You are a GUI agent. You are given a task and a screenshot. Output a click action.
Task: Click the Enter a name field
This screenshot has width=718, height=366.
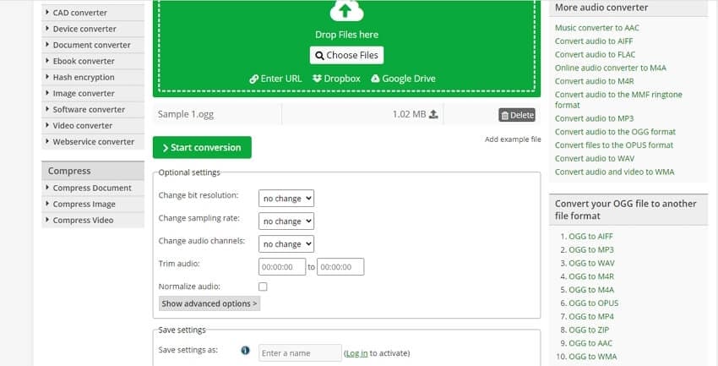pos(301,353)
